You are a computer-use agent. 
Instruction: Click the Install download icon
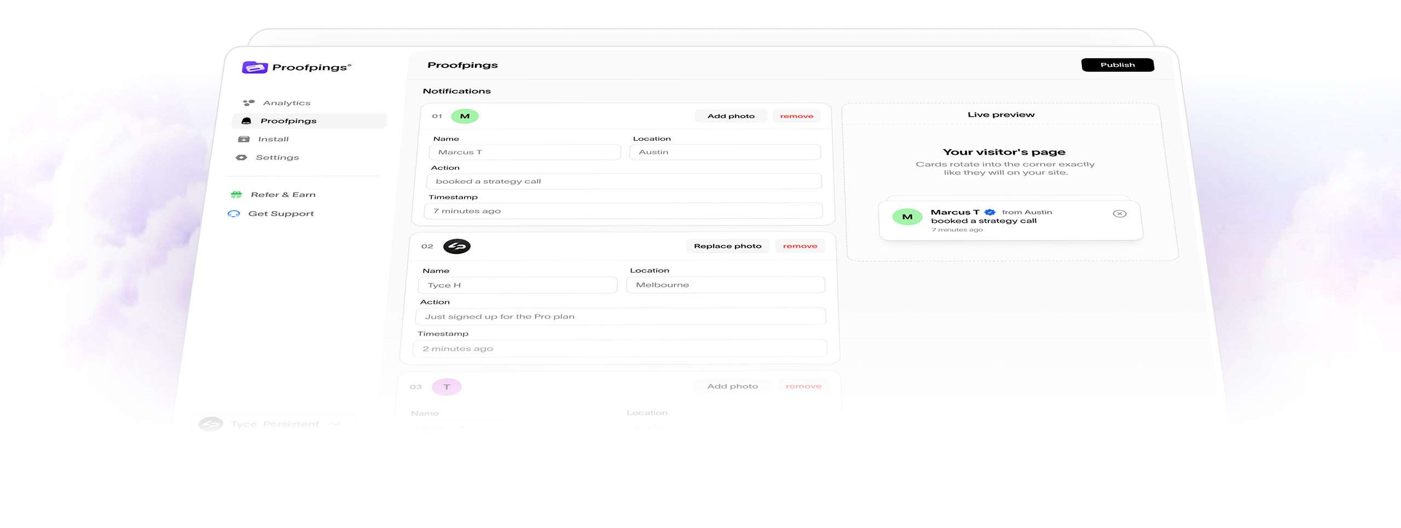244,139
